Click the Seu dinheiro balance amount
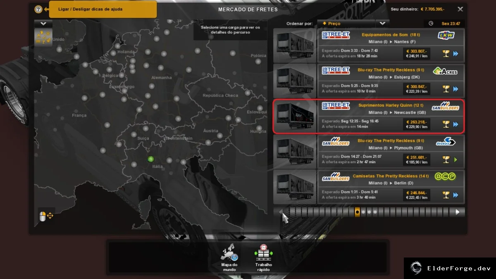 point(432,9)
